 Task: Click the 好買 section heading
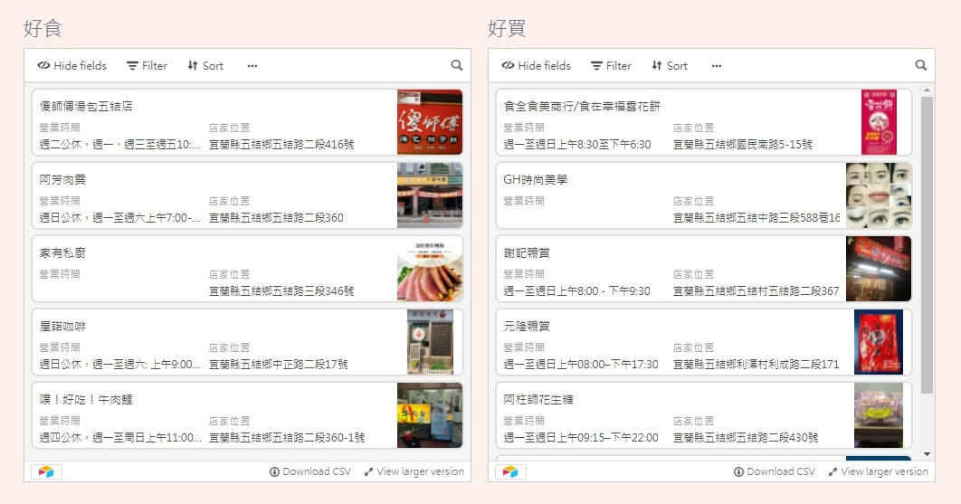coord(507,28)
